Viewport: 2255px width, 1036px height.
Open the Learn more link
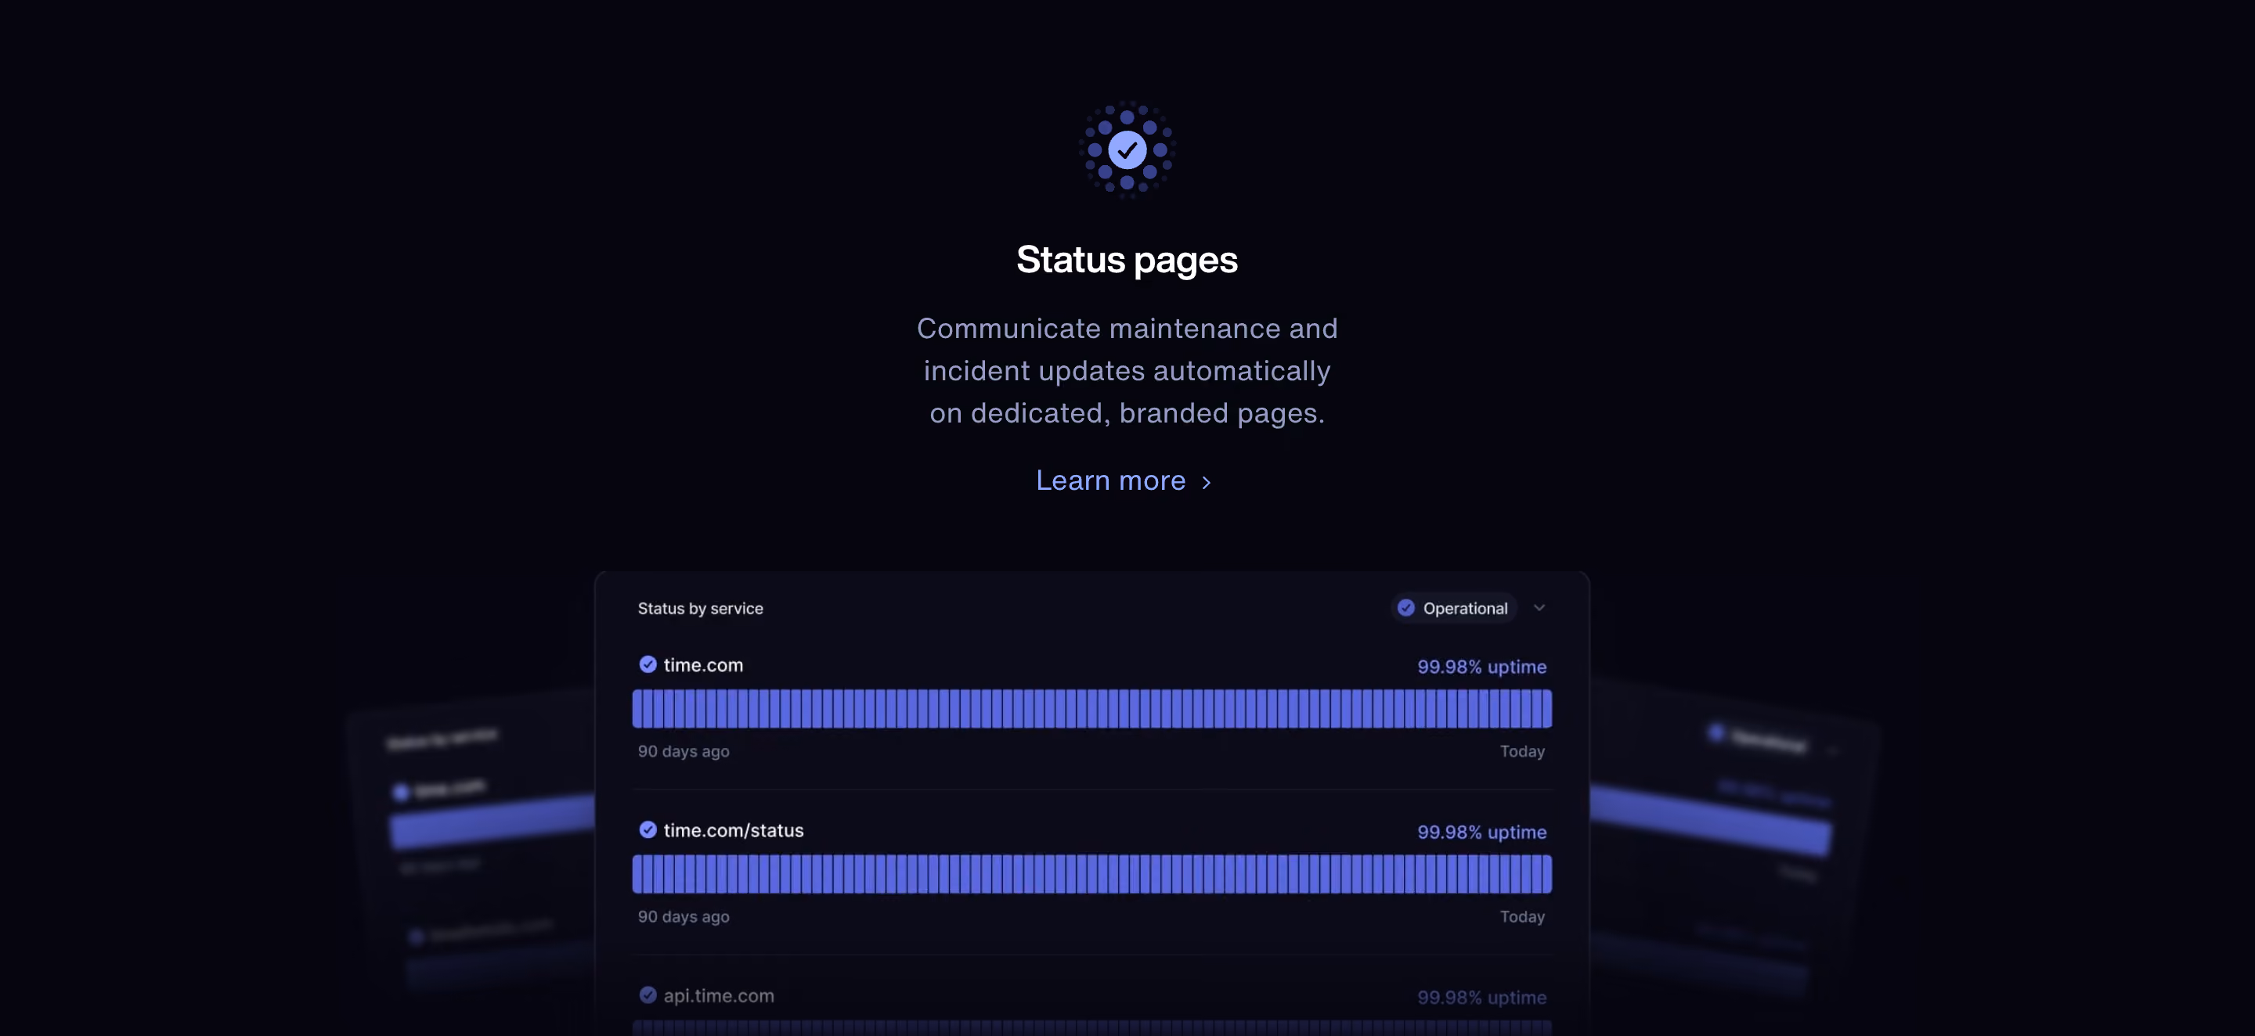(x=1124, y=480)
